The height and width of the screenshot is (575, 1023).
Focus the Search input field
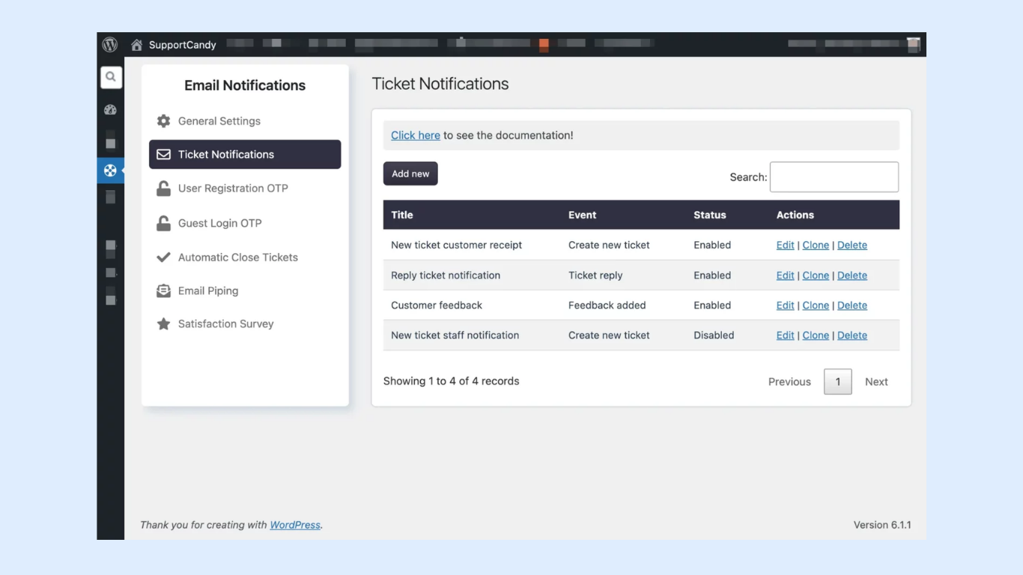coord(834,177)
